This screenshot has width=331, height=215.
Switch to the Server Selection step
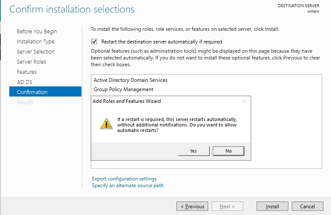(x=35, y=52)
